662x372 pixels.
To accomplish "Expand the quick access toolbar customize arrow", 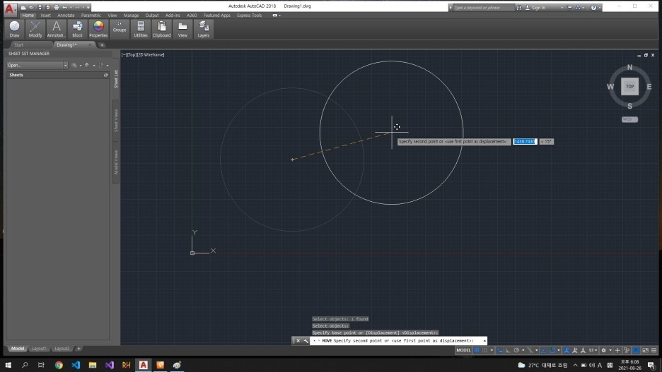I will click(x=88, y=7).
